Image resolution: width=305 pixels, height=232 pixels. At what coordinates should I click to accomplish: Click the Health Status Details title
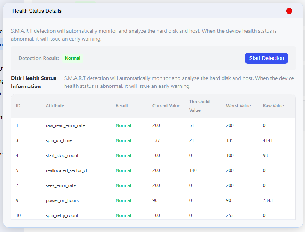pos(37,11)
